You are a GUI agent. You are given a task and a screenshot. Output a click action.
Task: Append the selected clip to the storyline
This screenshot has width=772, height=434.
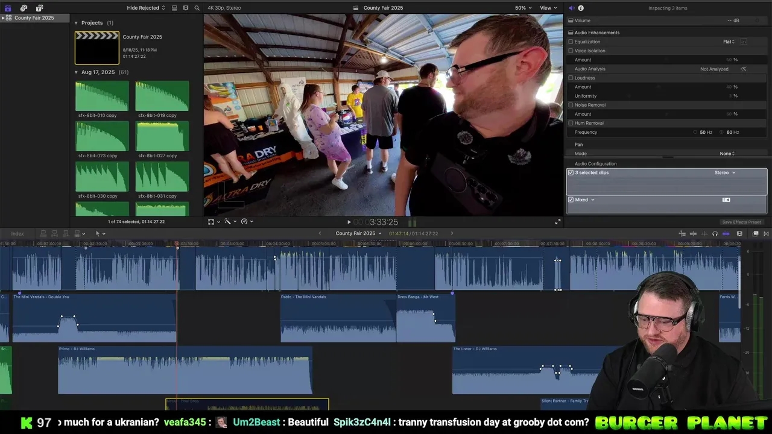coord(65,233)
